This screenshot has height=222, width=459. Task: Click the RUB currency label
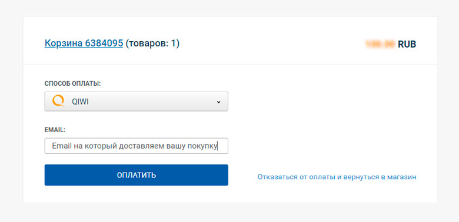(407, 45)
